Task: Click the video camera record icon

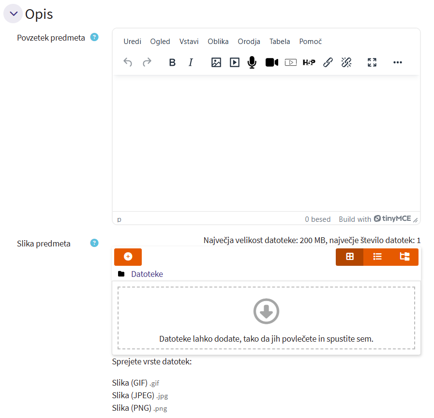Action: point(271,62)
